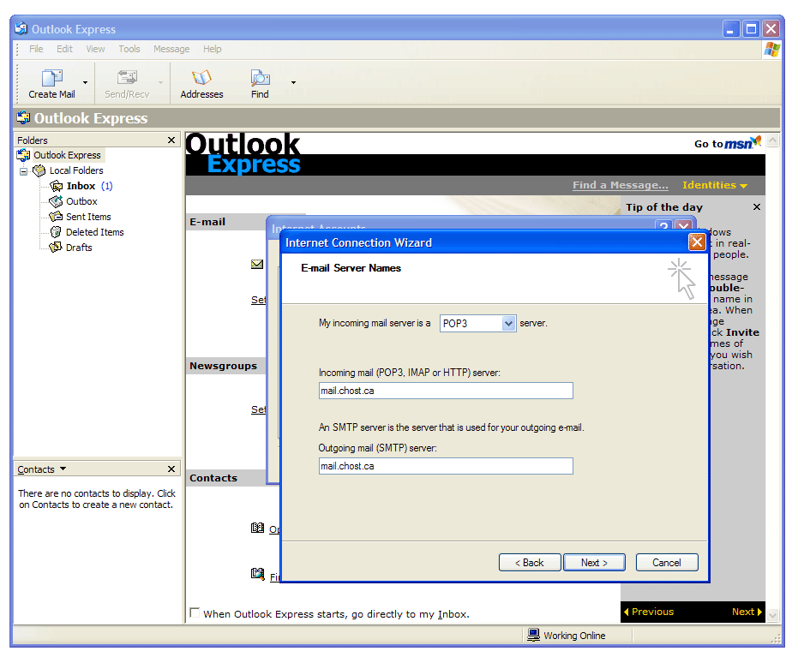
Task: Click the E-mail envelope icon
Action: coord(257,264)
